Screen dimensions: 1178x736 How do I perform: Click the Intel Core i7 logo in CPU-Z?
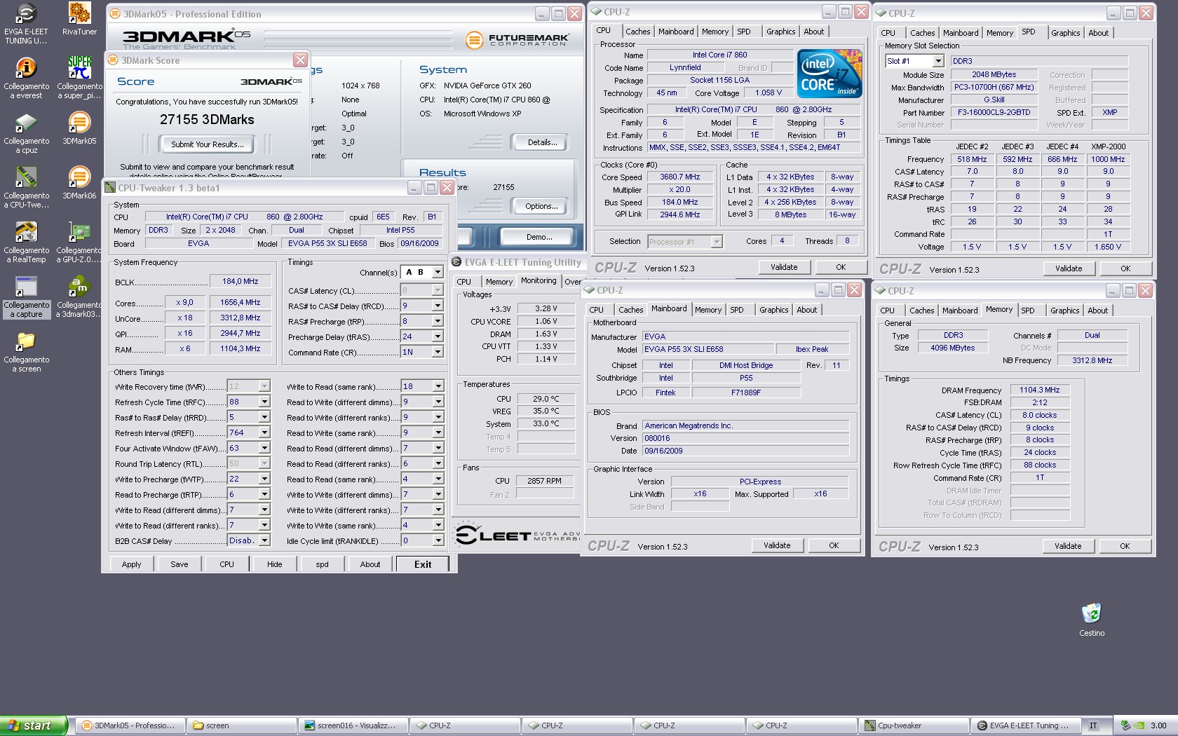click(830, 73)
